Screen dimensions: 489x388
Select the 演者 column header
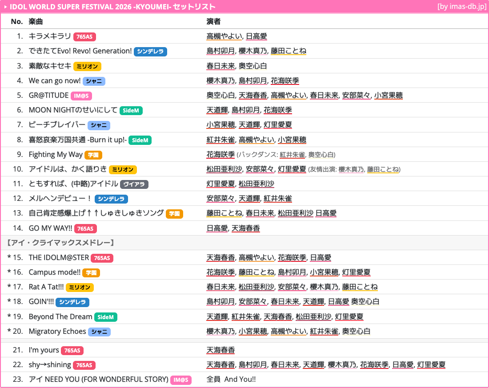click(213, 21)
